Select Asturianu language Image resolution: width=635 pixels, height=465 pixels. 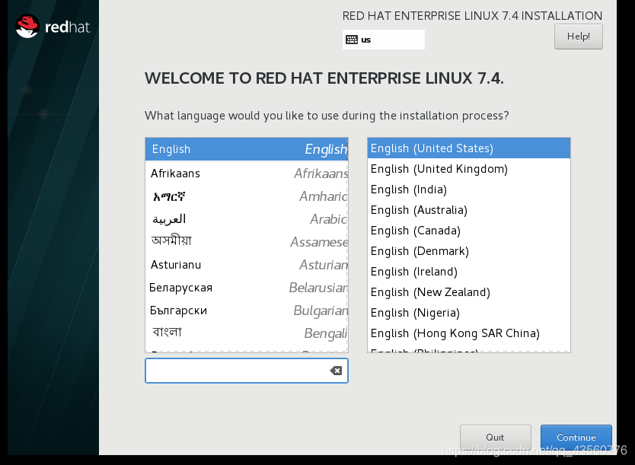pos(246,265)
